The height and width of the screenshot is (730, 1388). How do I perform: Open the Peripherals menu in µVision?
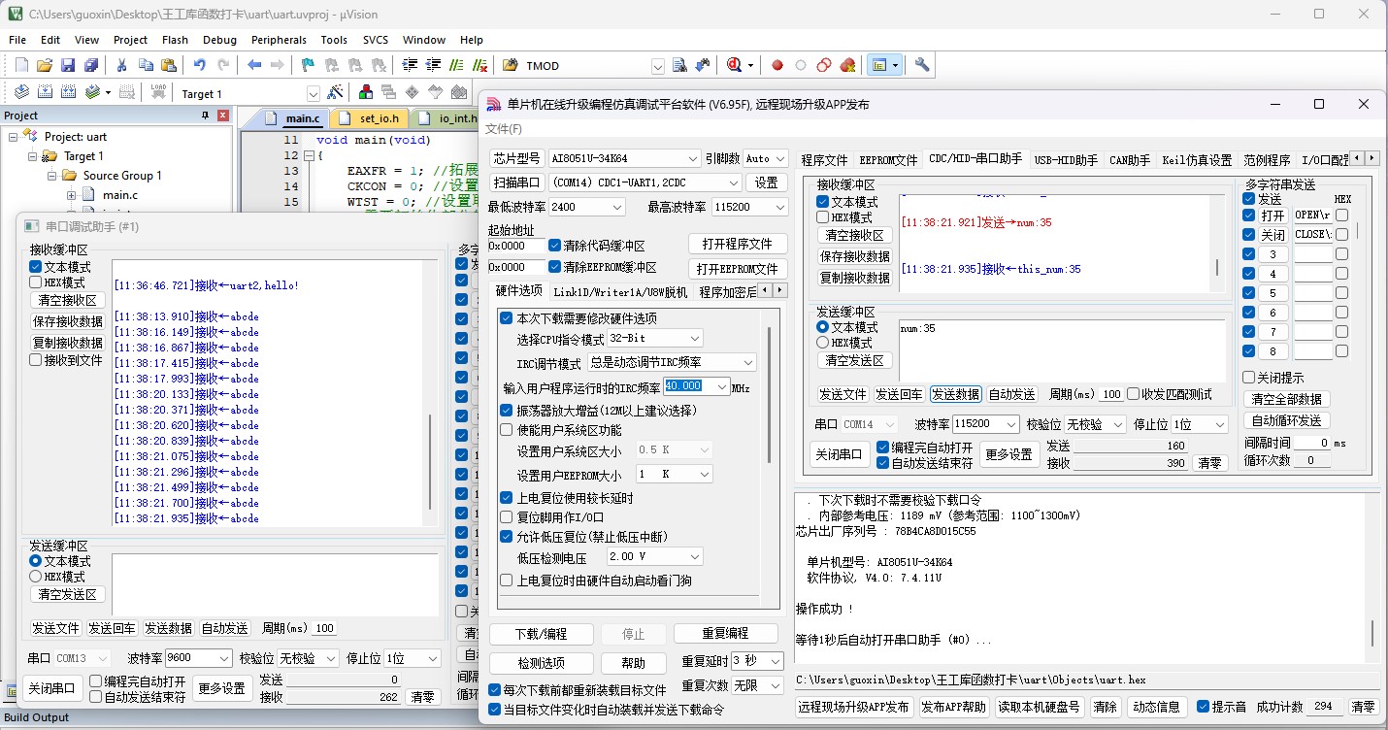click(279, 40)
